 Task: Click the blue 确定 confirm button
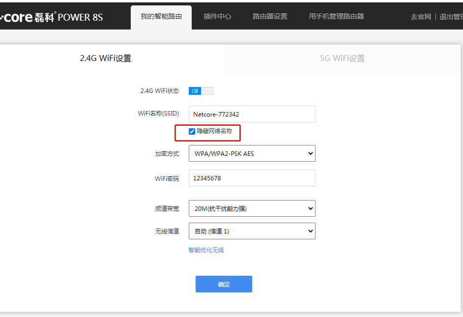pyautogui.click(x=224, y=284)
